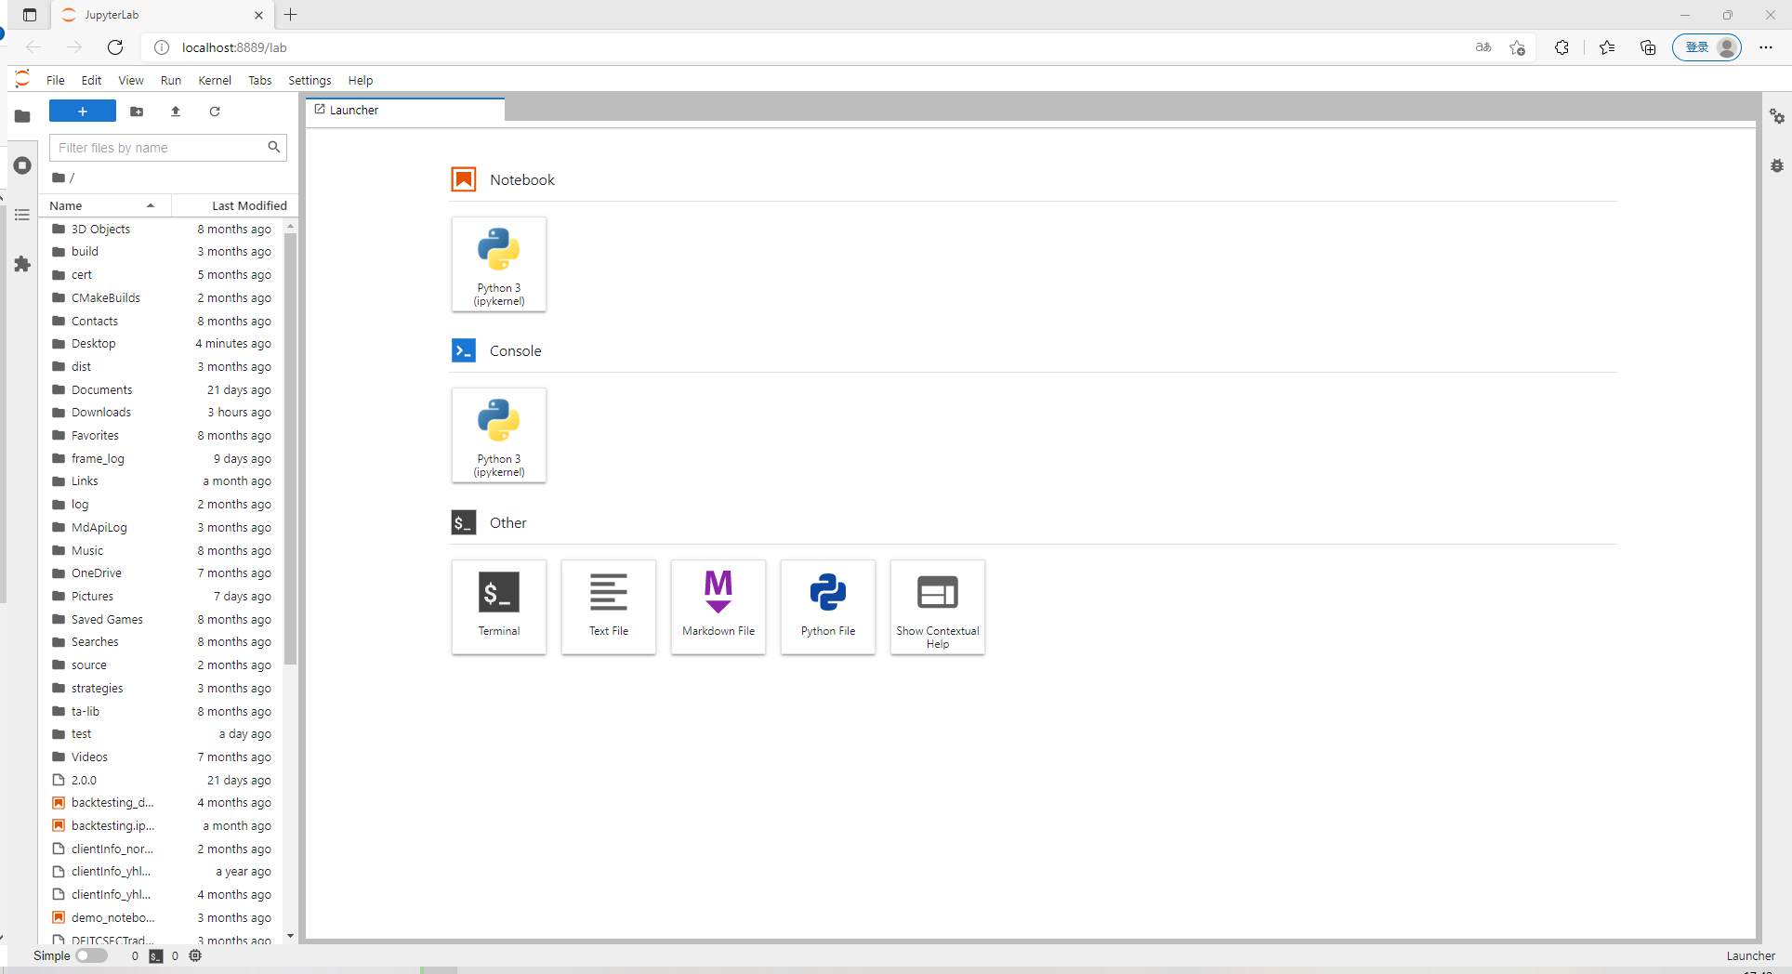This screenshot has height=974, width=1792.
Task: Click the Filter files by name field
Action: [x=168, y=148]
